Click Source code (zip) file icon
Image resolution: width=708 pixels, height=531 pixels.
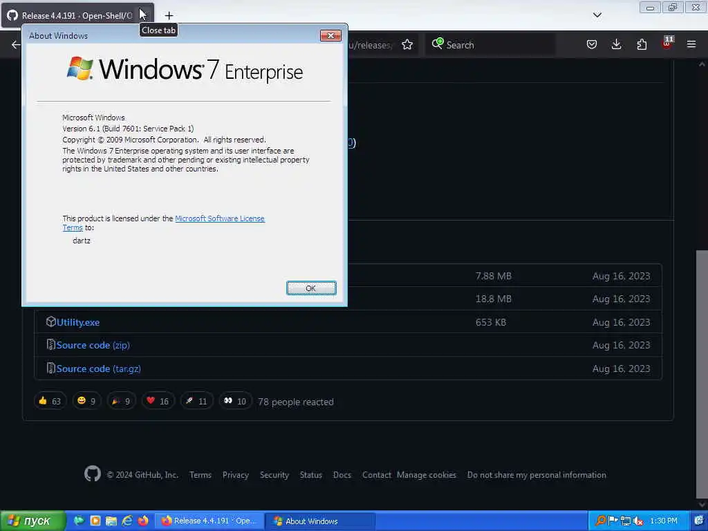pyautogui.click(x=50, y=345)
